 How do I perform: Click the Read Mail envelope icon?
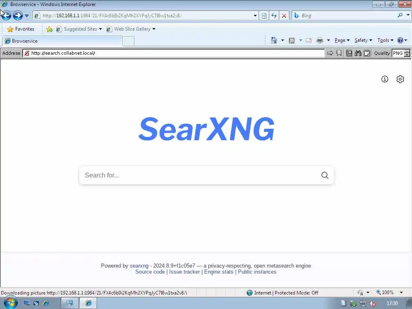tap(309, 41)
